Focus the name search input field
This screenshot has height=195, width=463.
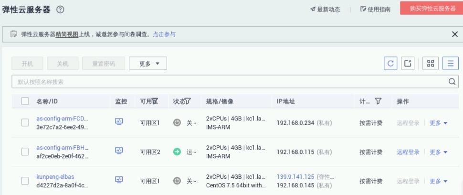click(229, 82)
